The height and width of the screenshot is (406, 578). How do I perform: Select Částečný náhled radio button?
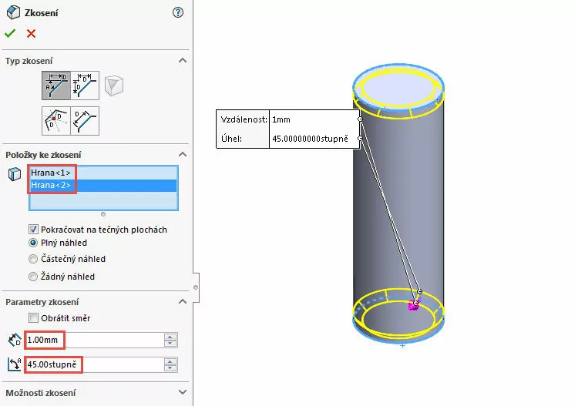[33, 259]
